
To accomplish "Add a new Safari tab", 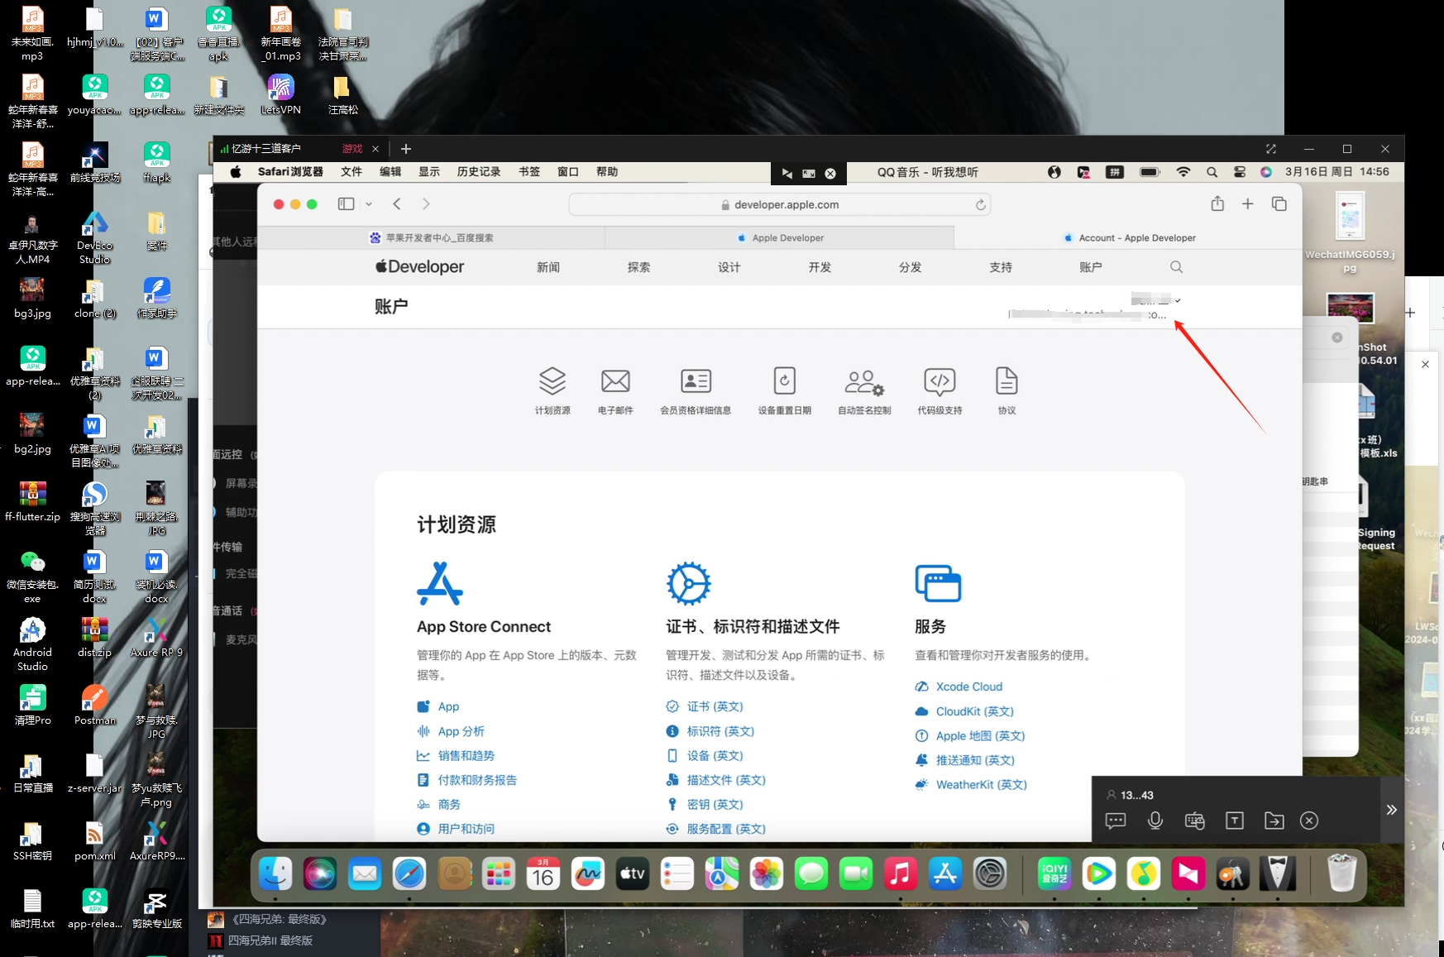I will [x=1247, y=204].
